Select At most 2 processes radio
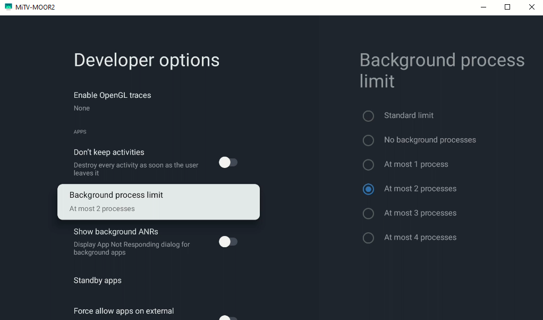Image resolution: width=543 pixels, height=320 pixels. (x=368, y=189)
